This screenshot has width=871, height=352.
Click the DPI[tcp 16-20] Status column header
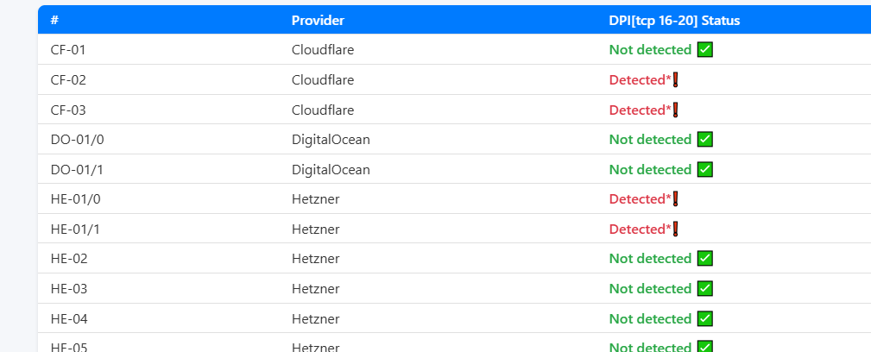(674, 21)
